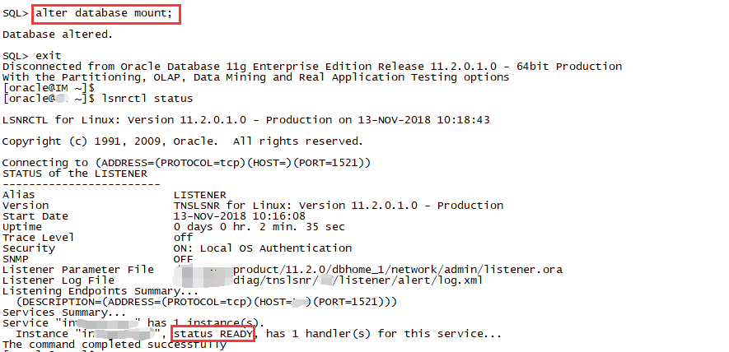Click 'Connecting to (ADDRESS=...' line
Screen dimensions: 729x352
coord(186,163)
